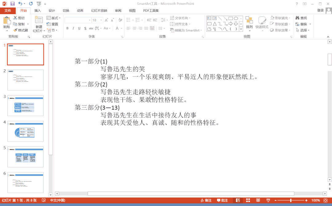Pick the down arrow shape in gallery
This screenshot has height=206, width=332.
236,24
